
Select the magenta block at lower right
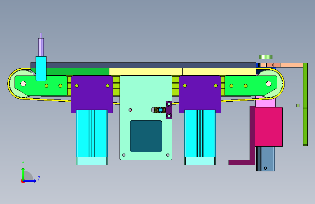click(x=269, y=127)
